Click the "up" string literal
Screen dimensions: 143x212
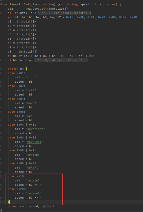click(x=29, y=116)
